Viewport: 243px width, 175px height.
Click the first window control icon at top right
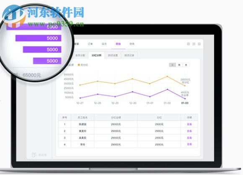189,44
